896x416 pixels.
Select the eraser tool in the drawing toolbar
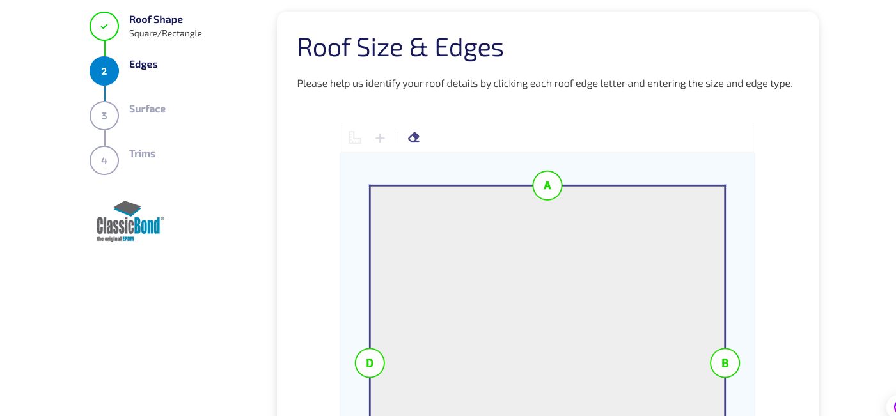coord(414,137)
